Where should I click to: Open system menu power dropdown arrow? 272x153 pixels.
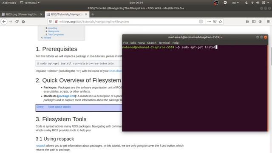click(x=268, y=3)
